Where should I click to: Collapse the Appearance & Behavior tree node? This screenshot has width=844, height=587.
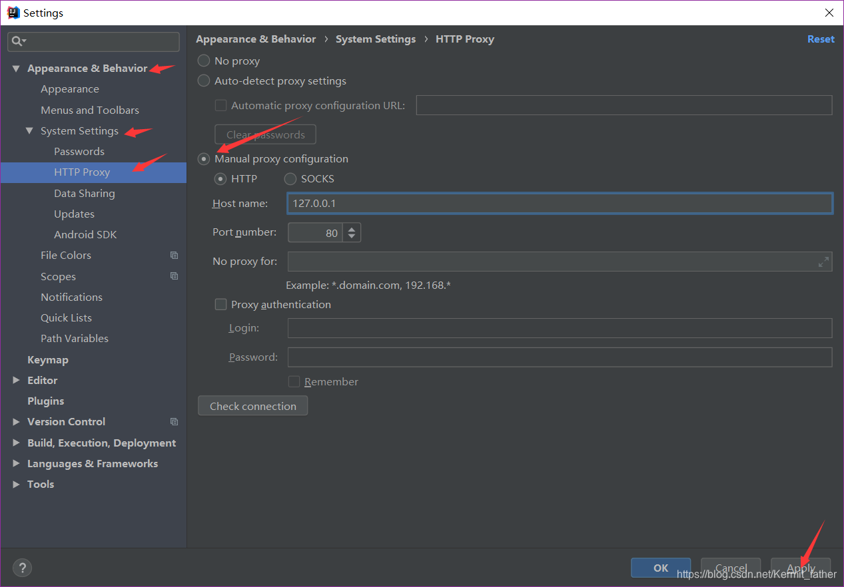click(16, 69)
